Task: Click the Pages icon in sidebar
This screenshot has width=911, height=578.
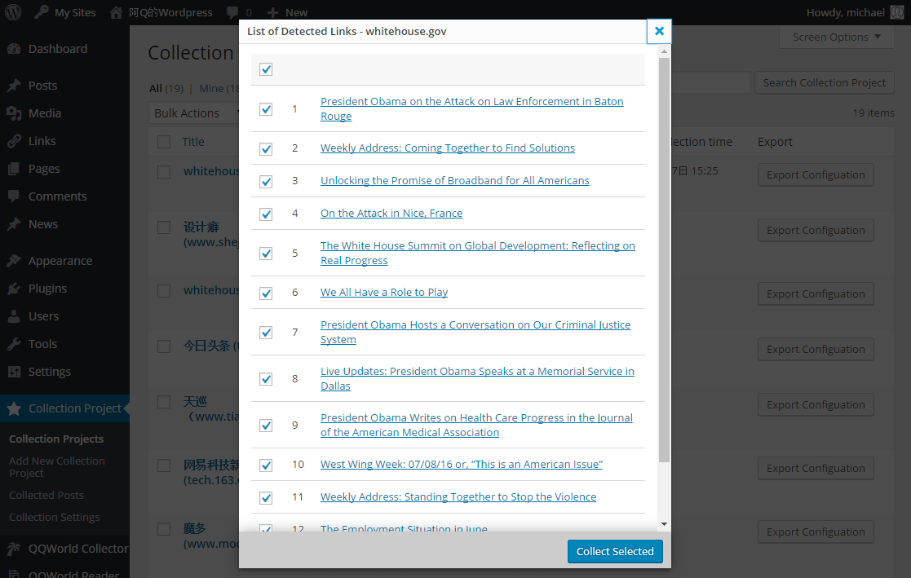Action: pyautogui.click(x=14, y=169)
